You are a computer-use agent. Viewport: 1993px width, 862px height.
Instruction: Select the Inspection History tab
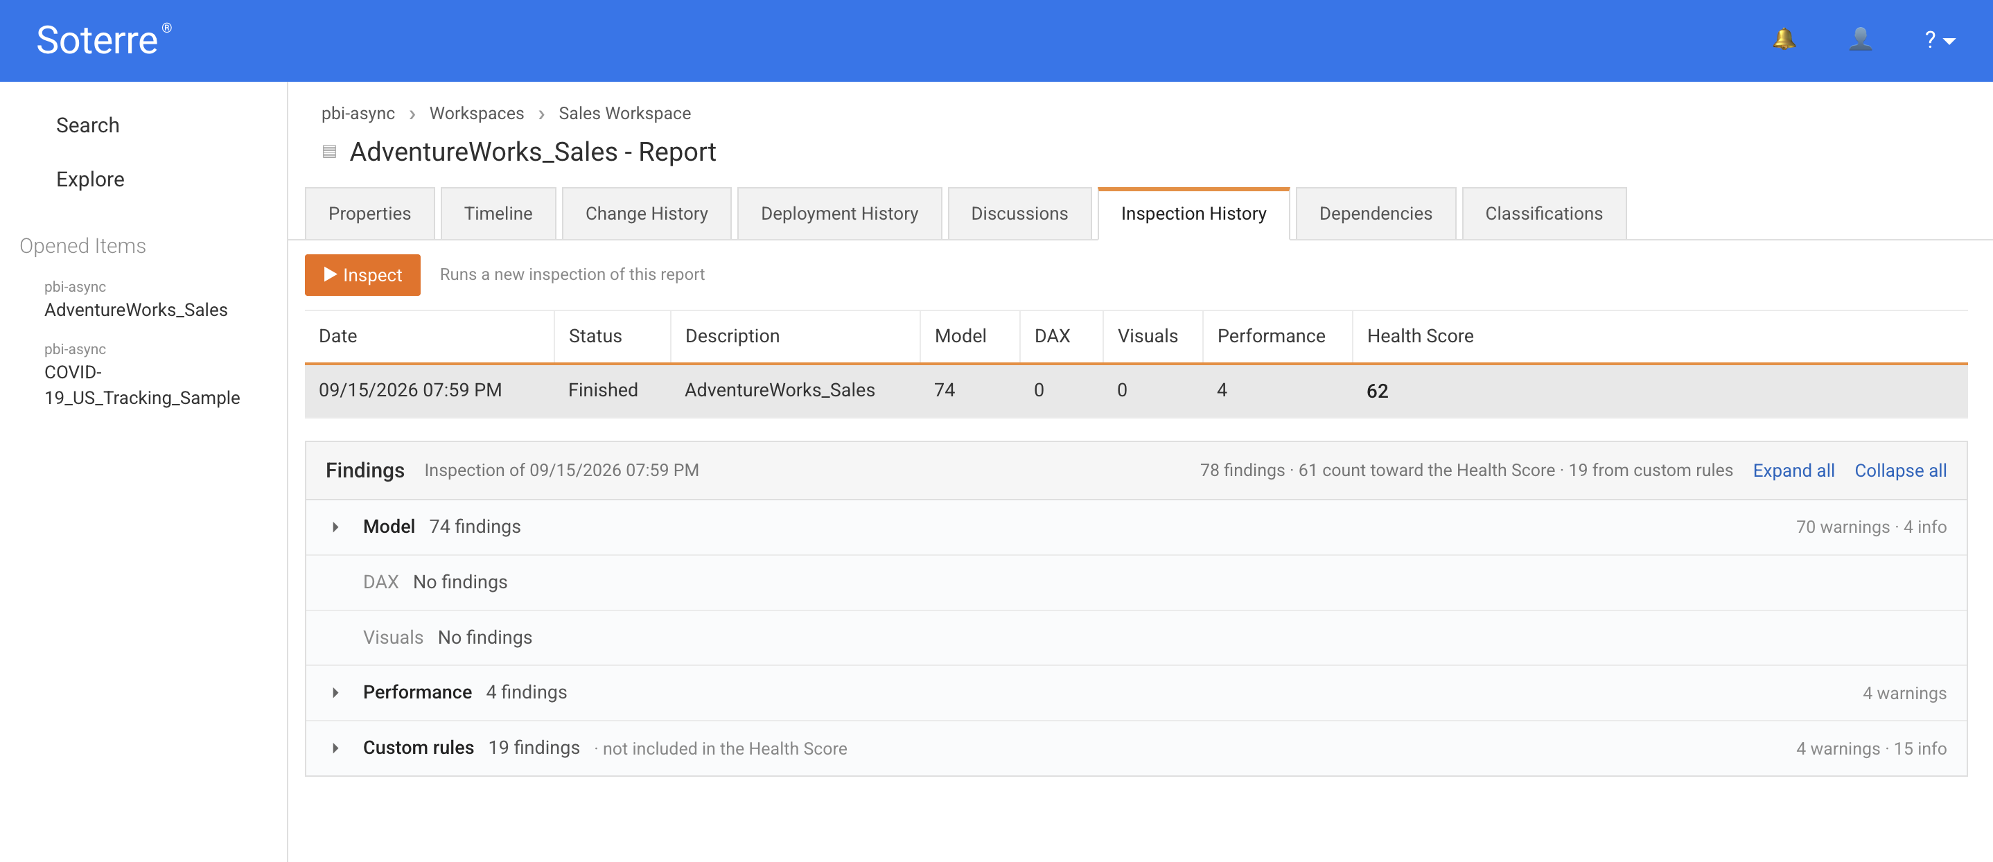tap(1194, 213)
